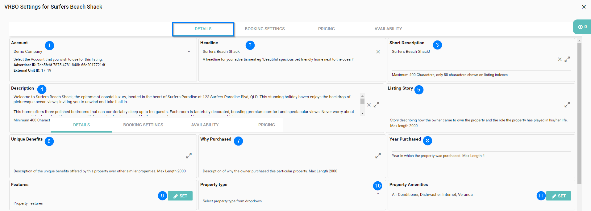This screenshot has height=211, width=591.
Task: Expand the Description editor
Action: click(376, 105)
